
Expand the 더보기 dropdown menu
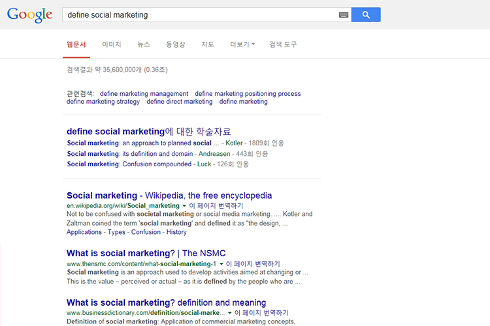click(242, 44)
